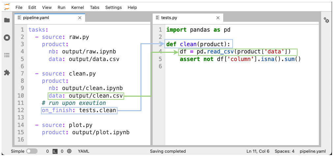Open the Kernel menu
Viewport: 334px width, 157px height.
tap(77, 8)
